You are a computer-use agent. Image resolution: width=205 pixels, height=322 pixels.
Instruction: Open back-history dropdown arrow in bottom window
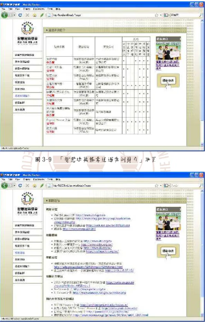coord(15,186)
